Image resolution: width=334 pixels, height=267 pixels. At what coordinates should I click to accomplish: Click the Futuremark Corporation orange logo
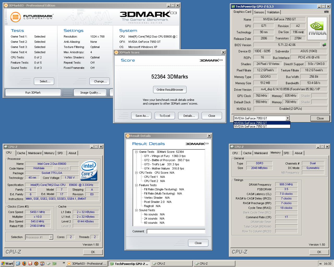[x=16, y=17]
